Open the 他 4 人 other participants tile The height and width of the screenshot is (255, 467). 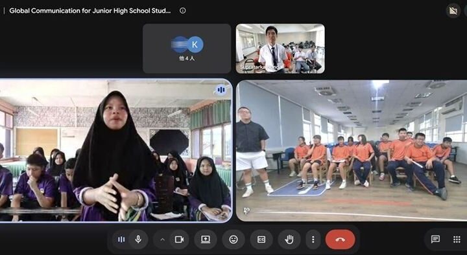(x=187, y=49)
